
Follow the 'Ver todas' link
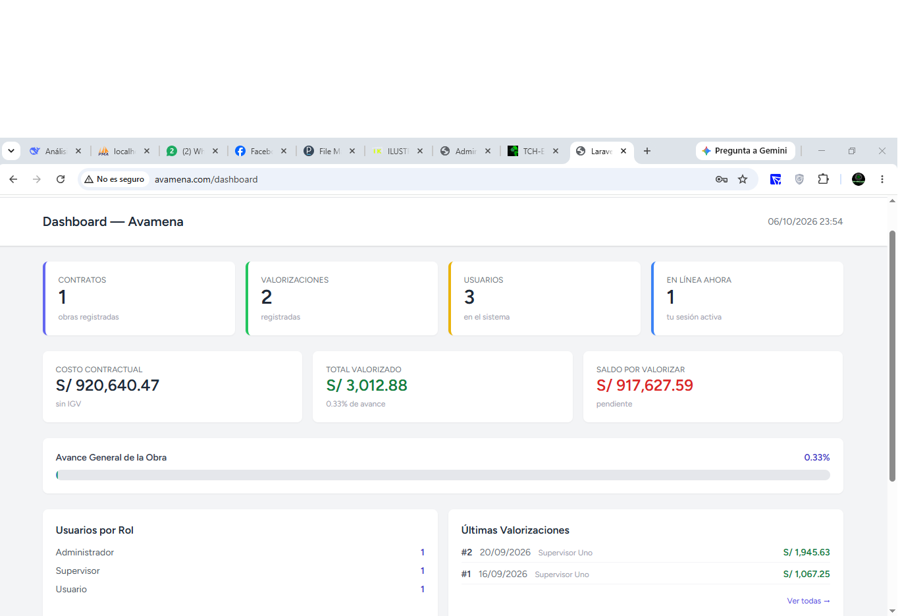pos(808,601)
